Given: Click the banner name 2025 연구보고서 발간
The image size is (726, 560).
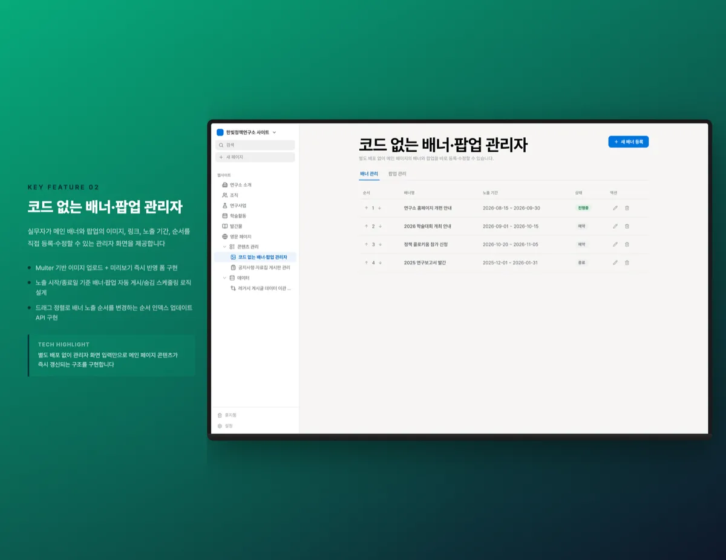Looking at the screenshot, I should click(425, 262).
